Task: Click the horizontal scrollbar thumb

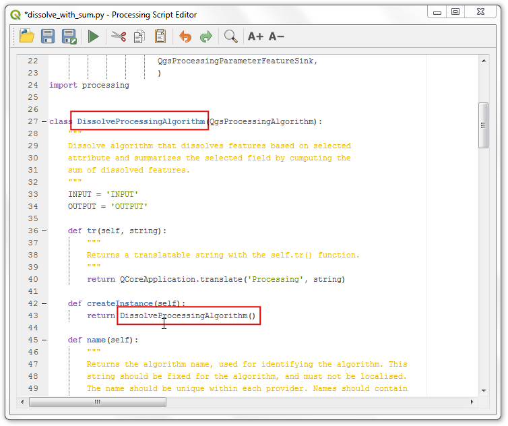Action: click(98, 402)
